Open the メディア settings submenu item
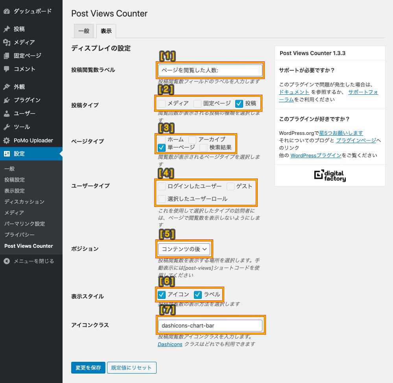 (14, 213)
